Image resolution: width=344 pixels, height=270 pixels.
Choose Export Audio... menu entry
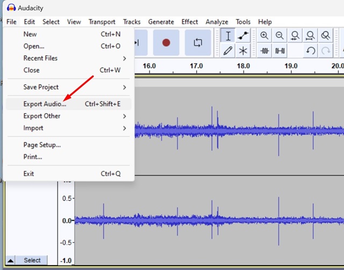(x=68, y=104)
